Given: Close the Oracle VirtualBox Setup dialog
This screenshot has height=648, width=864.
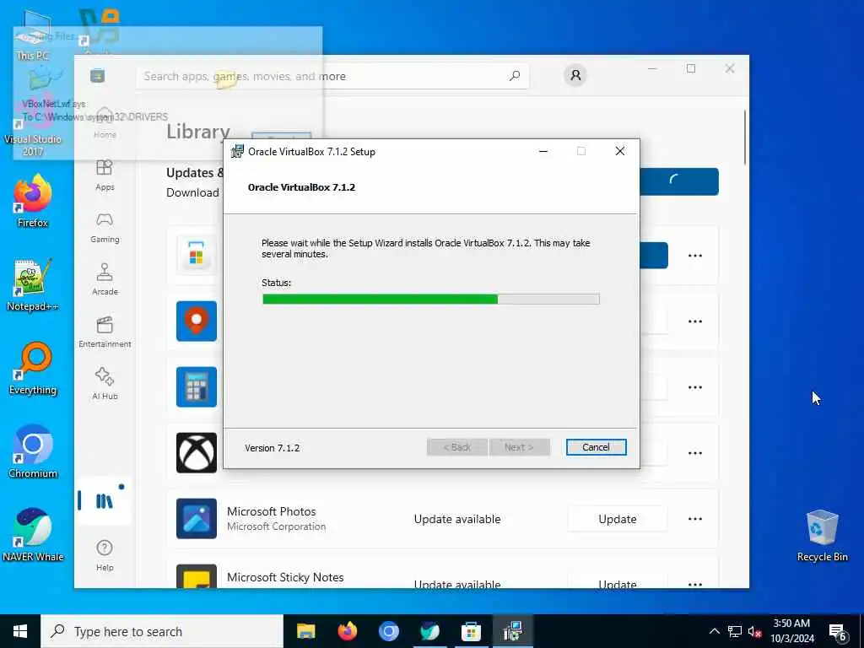Looking at the screenshot, I should 620,152.
